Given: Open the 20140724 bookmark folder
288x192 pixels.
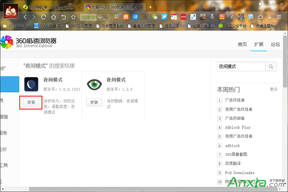Looking at the screenshot, I should tap(17, 26).
